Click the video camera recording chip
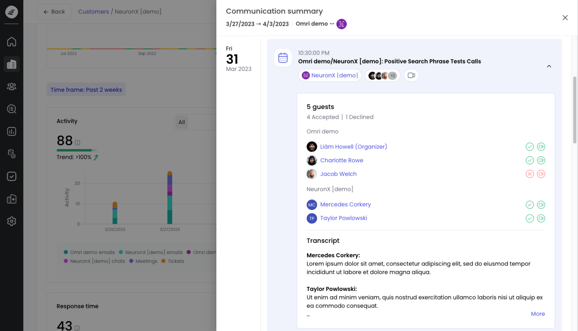 pyautogui.click(x=411, y=75)
